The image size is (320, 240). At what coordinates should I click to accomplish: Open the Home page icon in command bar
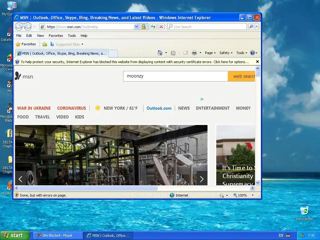click(x=160, y=53)
